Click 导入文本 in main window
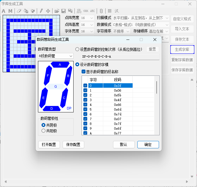This screenshot has width=197, height=187. point(182,29)
